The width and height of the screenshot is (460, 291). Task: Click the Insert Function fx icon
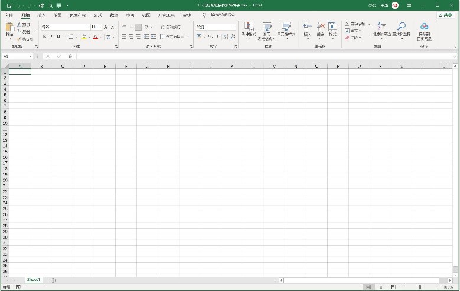point(70,57)
